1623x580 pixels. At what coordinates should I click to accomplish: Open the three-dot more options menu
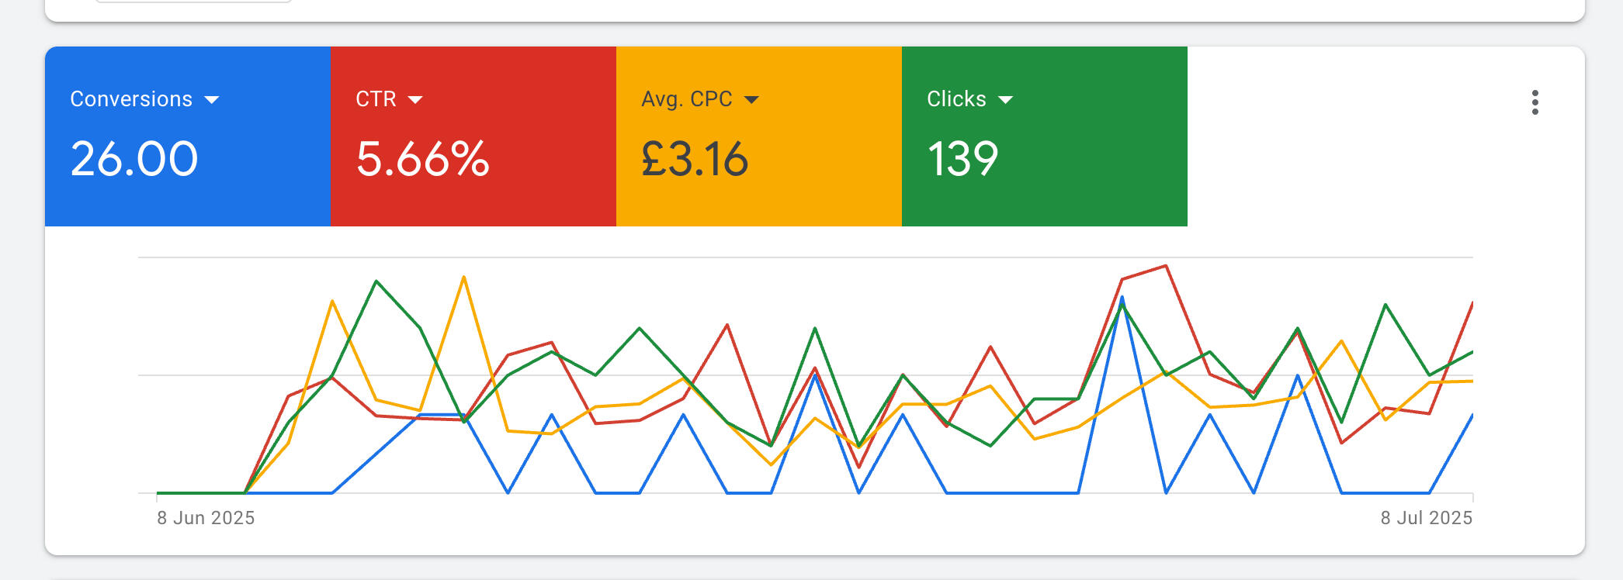pyautogui.click(x=1535, y=102)
